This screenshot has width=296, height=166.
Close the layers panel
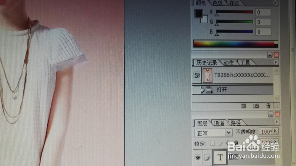click(278, 115)
